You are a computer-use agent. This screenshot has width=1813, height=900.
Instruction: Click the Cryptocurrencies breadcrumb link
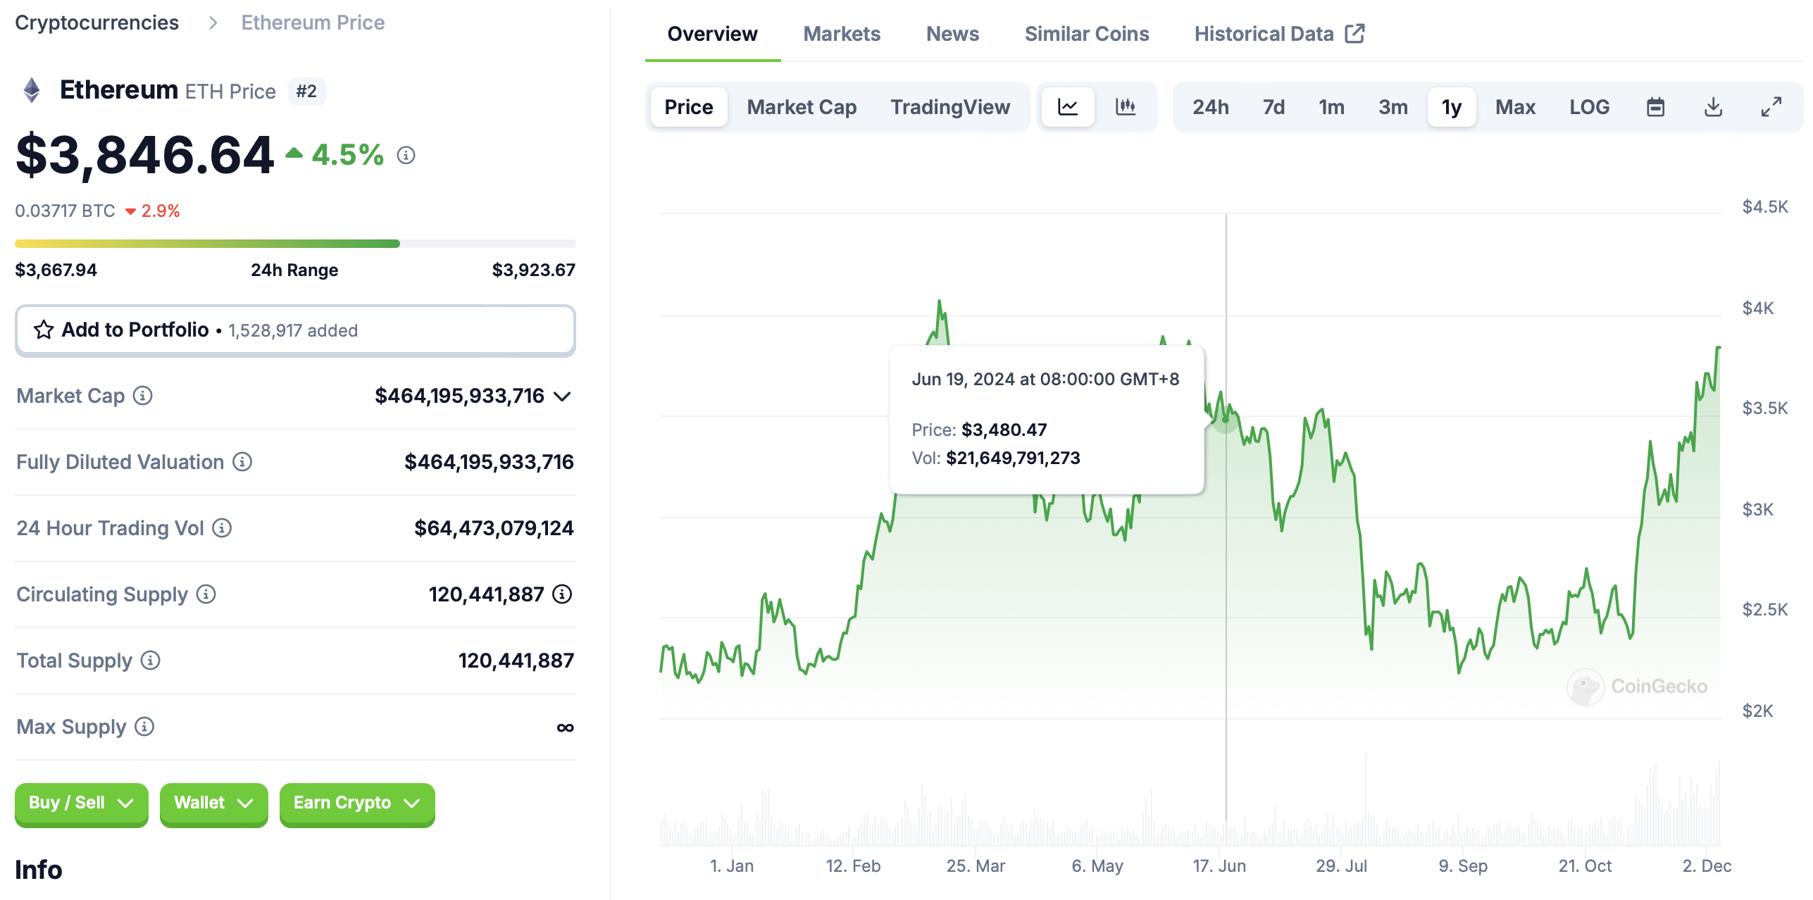97,23
